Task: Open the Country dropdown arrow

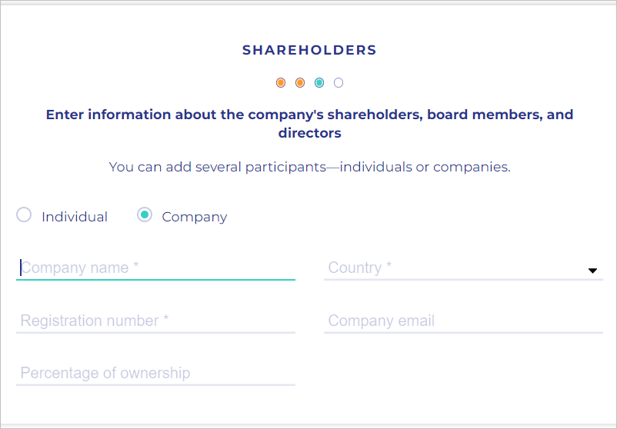Action: coord(592,271)
